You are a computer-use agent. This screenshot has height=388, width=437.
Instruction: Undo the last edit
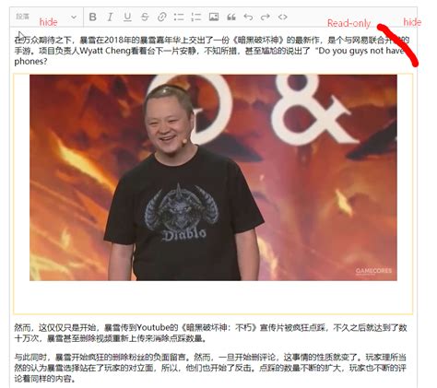(x=248, y=17)
